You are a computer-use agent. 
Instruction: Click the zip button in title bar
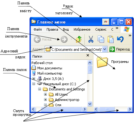click(106, 22)
